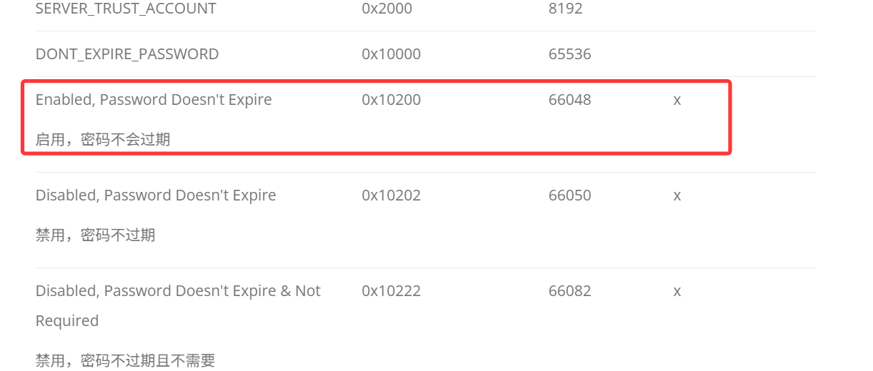Click "Enabled, Password Doesn't Expire" text
873x371 pixels.
pos(154,100)
